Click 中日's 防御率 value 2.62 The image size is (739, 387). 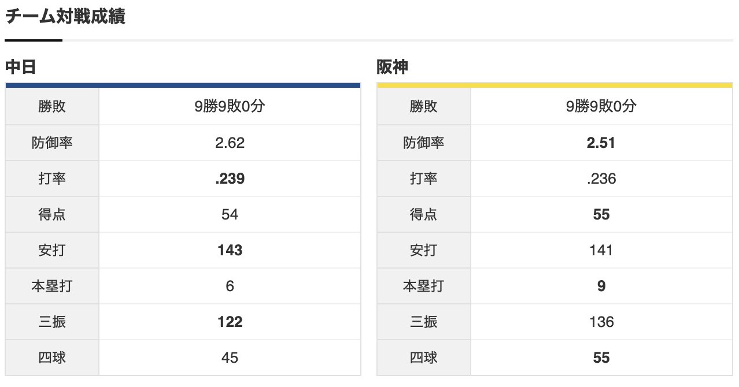pos(230,143)
